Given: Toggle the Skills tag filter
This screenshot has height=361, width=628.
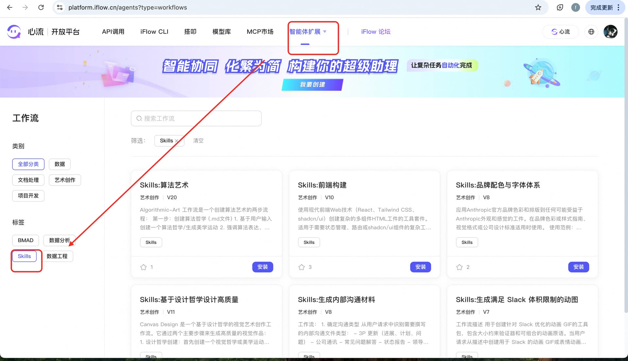Looking at the screenshot, I should [24, 256].
